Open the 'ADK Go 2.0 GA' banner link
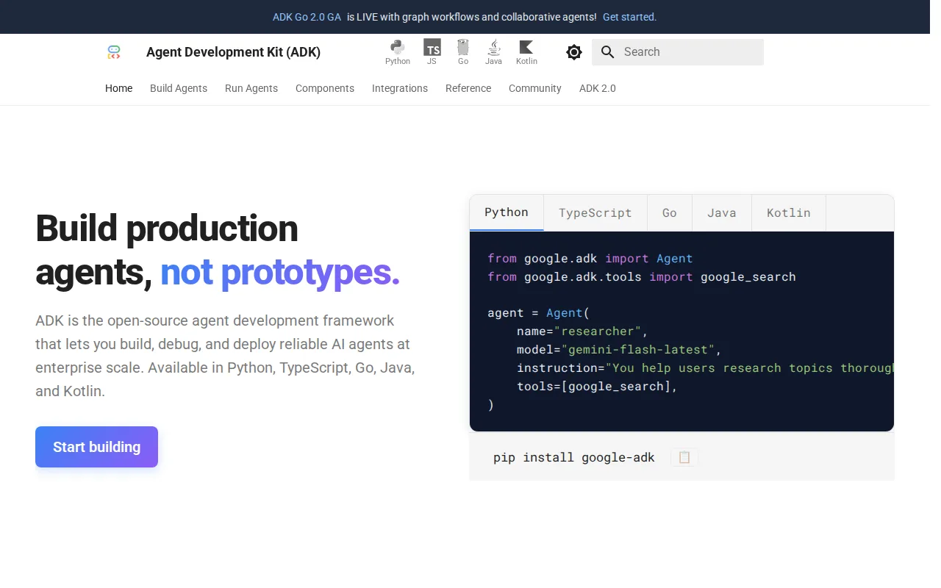 307,17
